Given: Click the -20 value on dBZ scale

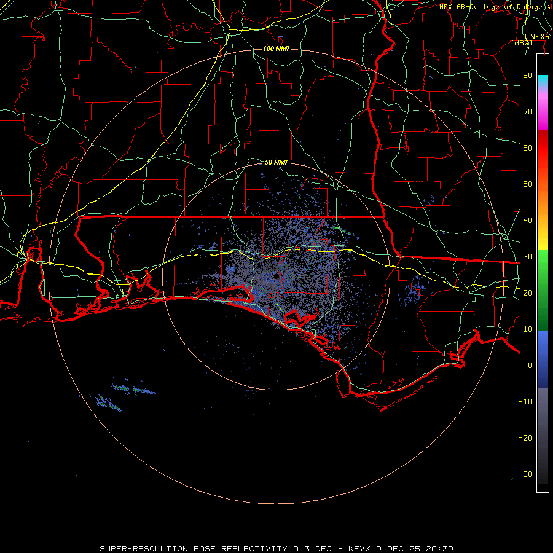Looking at the screenshot, I should 525,438.
